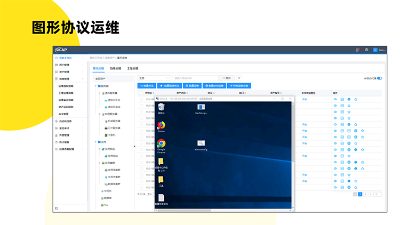The width and height of the screenshot is (400, 225).
Task: Open the notification bell in the header
Action: 357,50
